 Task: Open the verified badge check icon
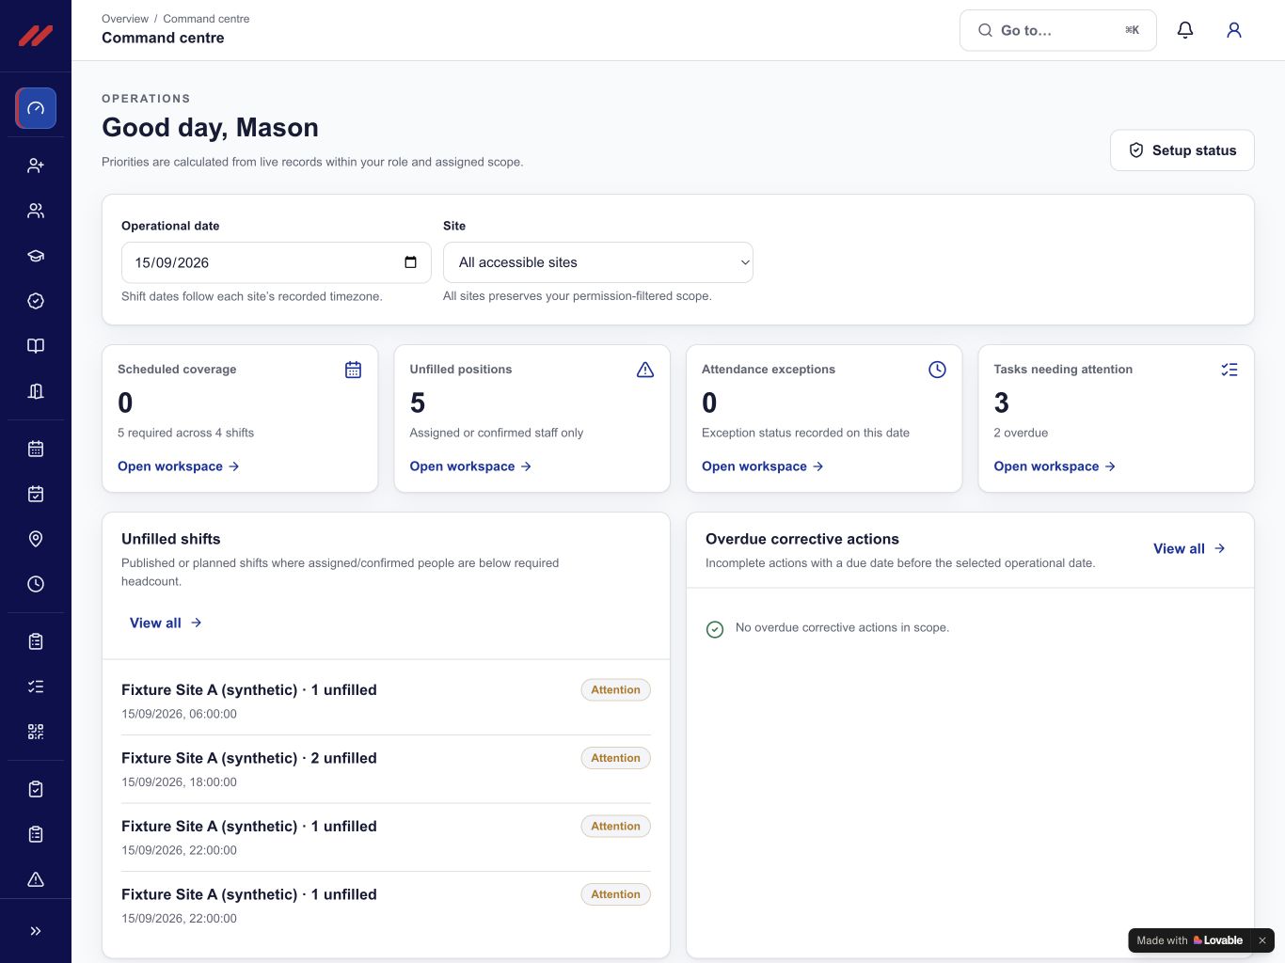(36, 301)
